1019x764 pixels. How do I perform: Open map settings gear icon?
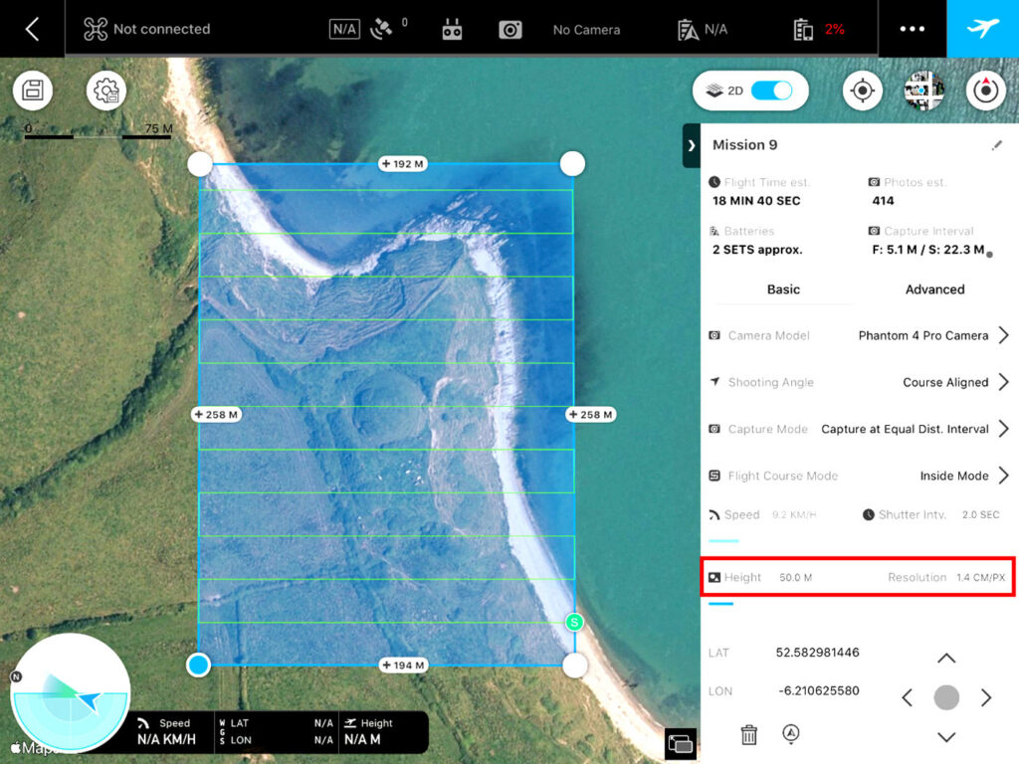point(106,91)
